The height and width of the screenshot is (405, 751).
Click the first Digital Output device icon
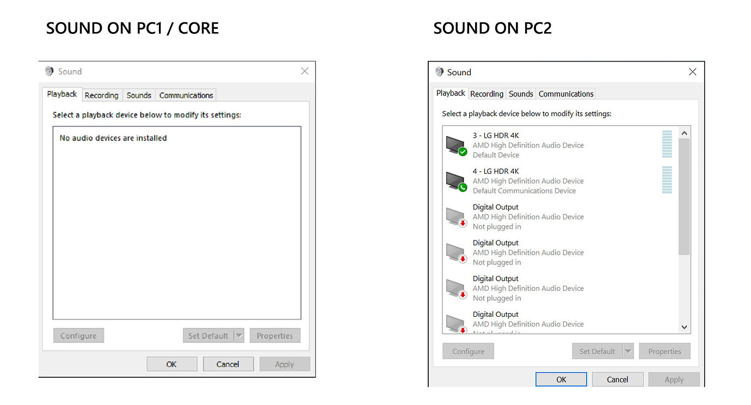coord(455,217)
